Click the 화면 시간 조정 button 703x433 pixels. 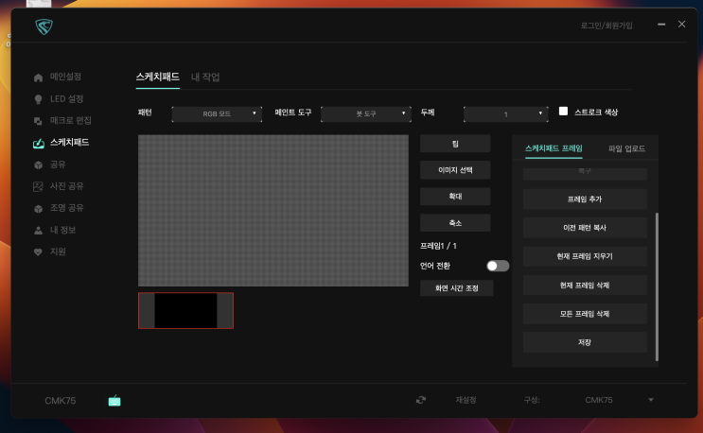click(456, 288)
